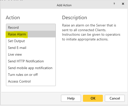Select the Access Control action

click(x=31, y=81)
